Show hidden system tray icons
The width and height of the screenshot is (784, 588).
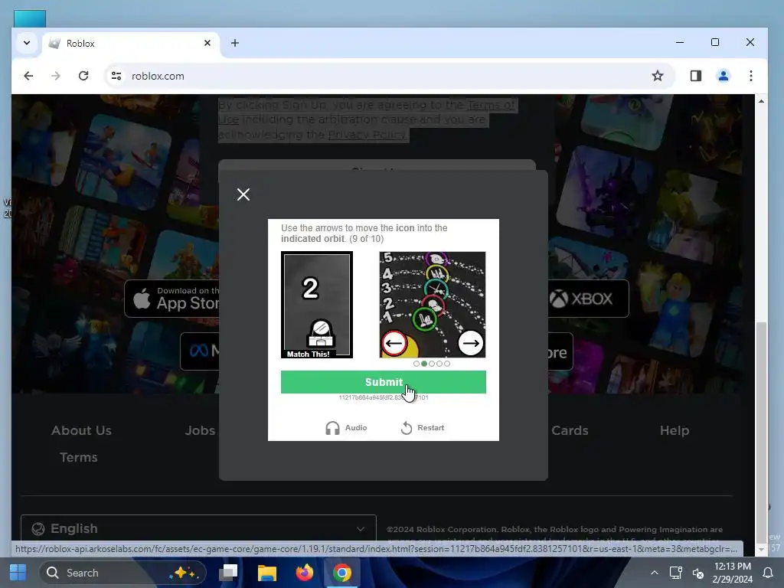coord(654,573)
